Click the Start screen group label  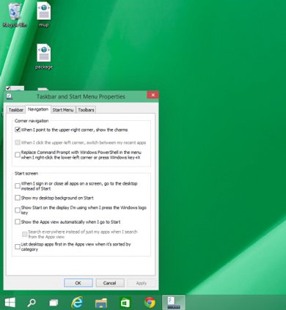point(26,174)
